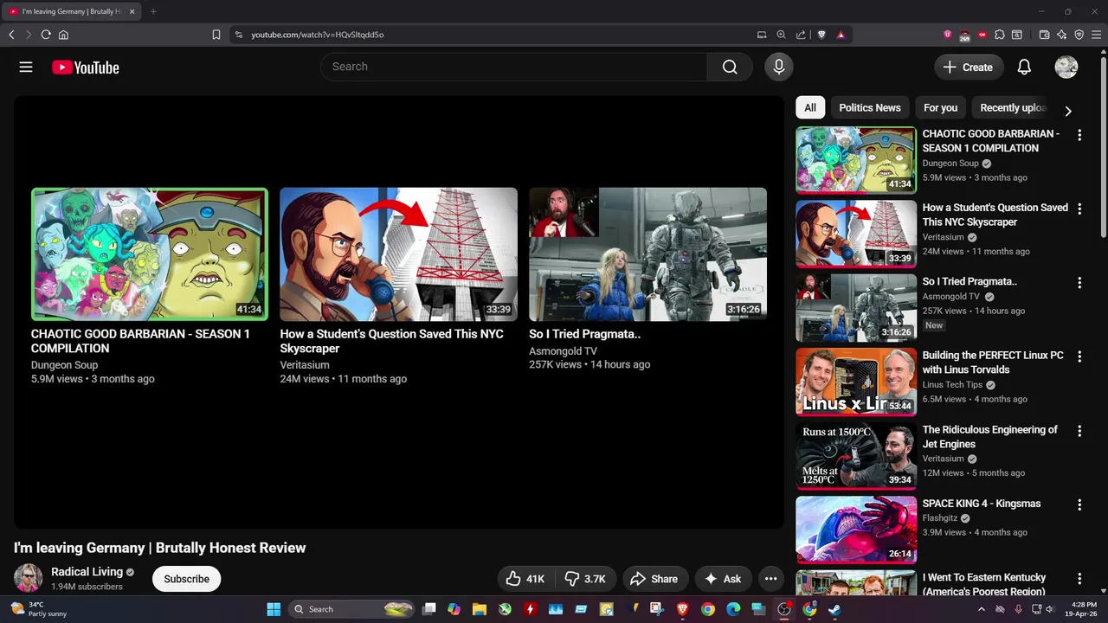Screen dimensions: 1108x623
Task: Click the search magnifier button
Action: coord(730,67)
